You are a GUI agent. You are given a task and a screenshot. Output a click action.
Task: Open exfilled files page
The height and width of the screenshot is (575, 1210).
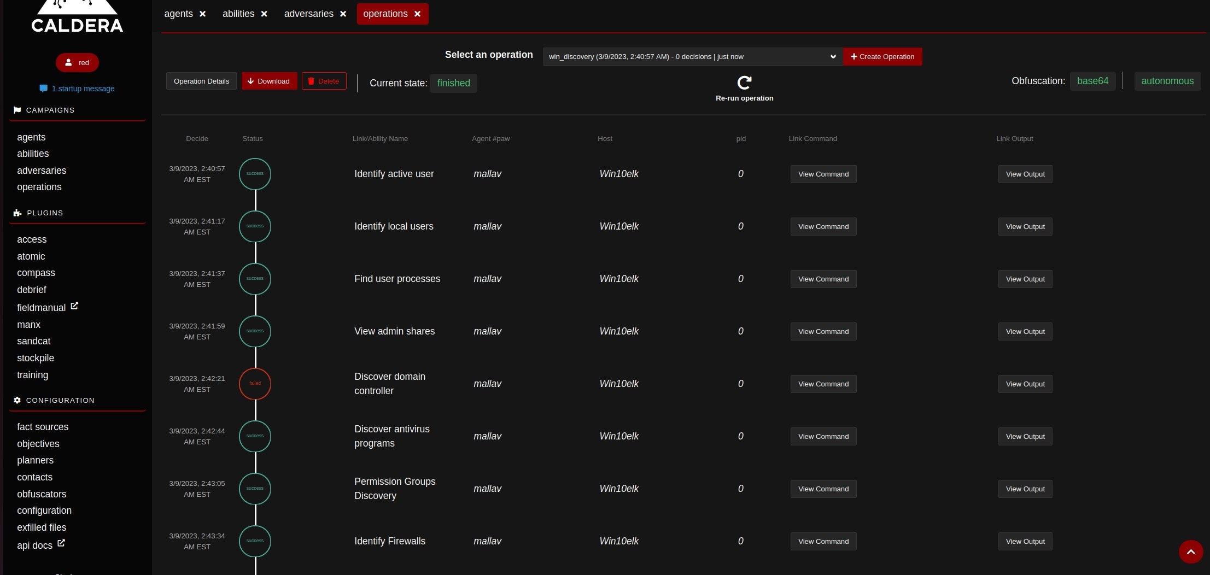tap(42, 527)
